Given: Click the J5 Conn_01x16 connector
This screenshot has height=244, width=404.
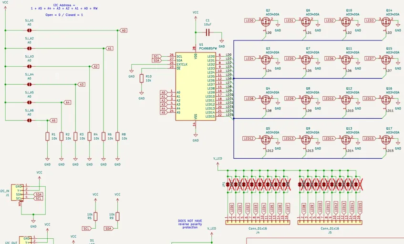Looking at the screenshot, I should coord(330,223).
